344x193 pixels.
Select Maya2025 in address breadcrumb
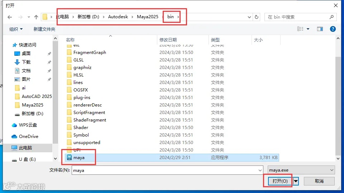[x=147, y=17]
